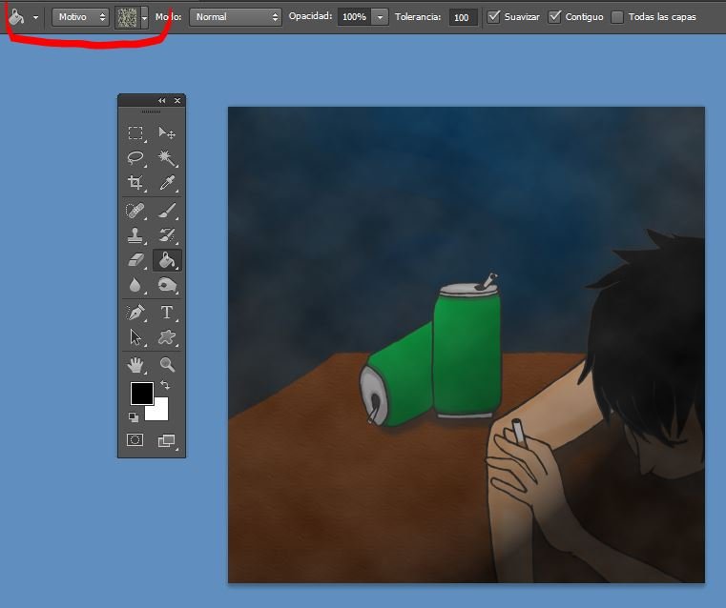Select the Spot Healing Brush tool

(x=135, y=211)
